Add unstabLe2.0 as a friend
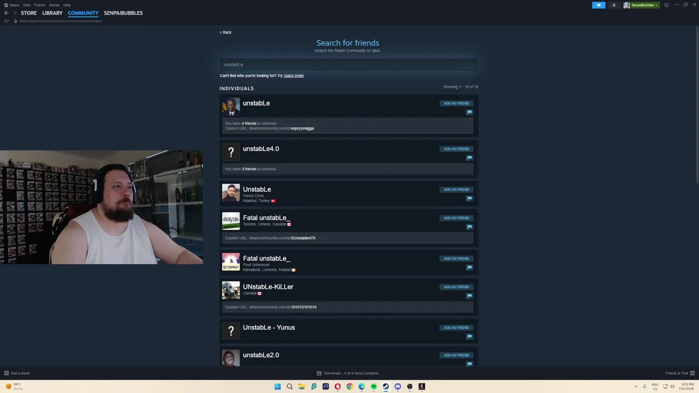The image size is (699, 393). click(456, 355)
